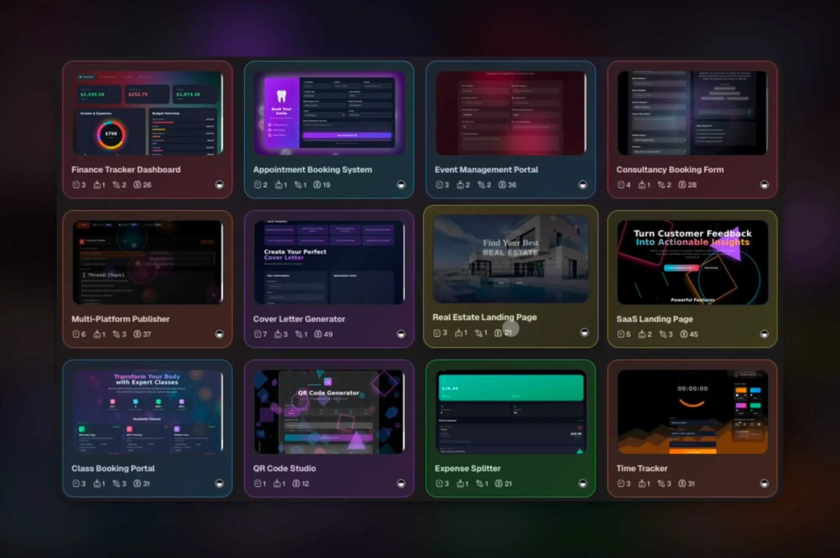Click the pages icon on Finance Tracker Dashboard
Image resolution: width=840 pixels, height=558 pixels.
(76, 185)
